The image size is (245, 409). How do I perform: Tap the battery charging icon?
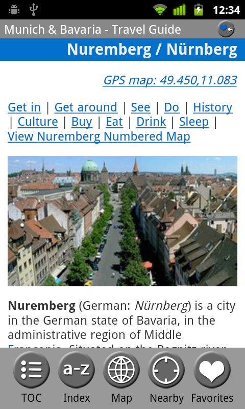199,10
